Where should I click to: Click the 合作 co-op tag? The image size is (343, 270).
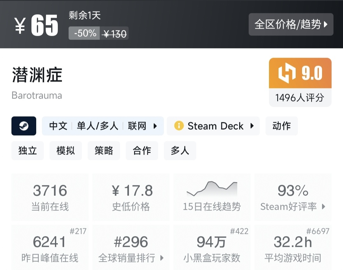click(x=142, y=151)
